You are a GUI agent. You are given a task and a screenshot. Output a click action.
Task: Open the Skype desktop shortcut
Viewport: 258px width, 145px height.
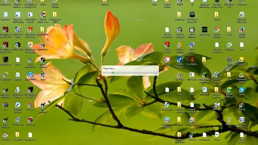click(x=241, y=90)
